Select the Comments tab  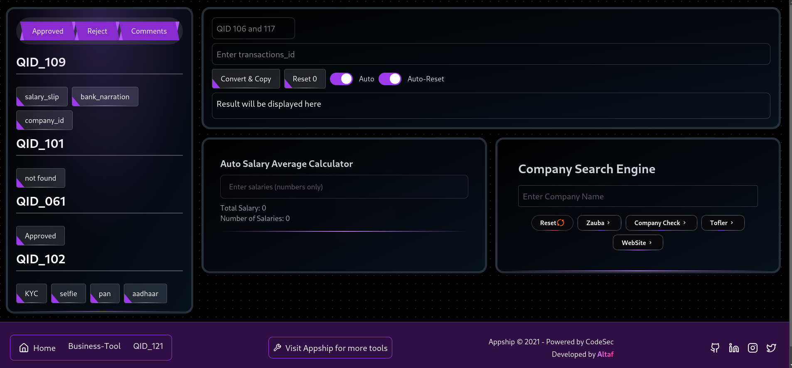[149, 31]
